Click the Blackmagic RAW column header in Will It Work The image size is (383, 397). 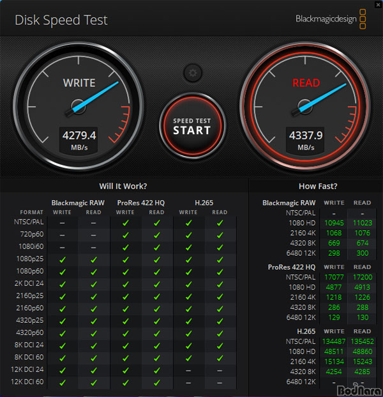pyautogui.click(x=78, y=203)
